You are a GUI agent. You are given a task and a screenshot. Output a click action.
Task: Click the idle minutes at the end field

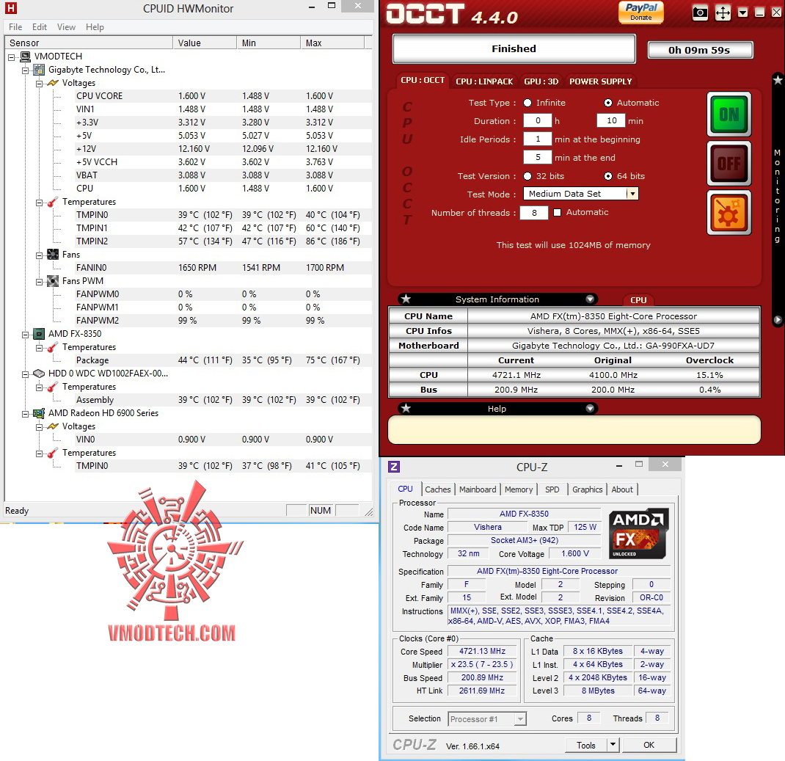(538, 157)
